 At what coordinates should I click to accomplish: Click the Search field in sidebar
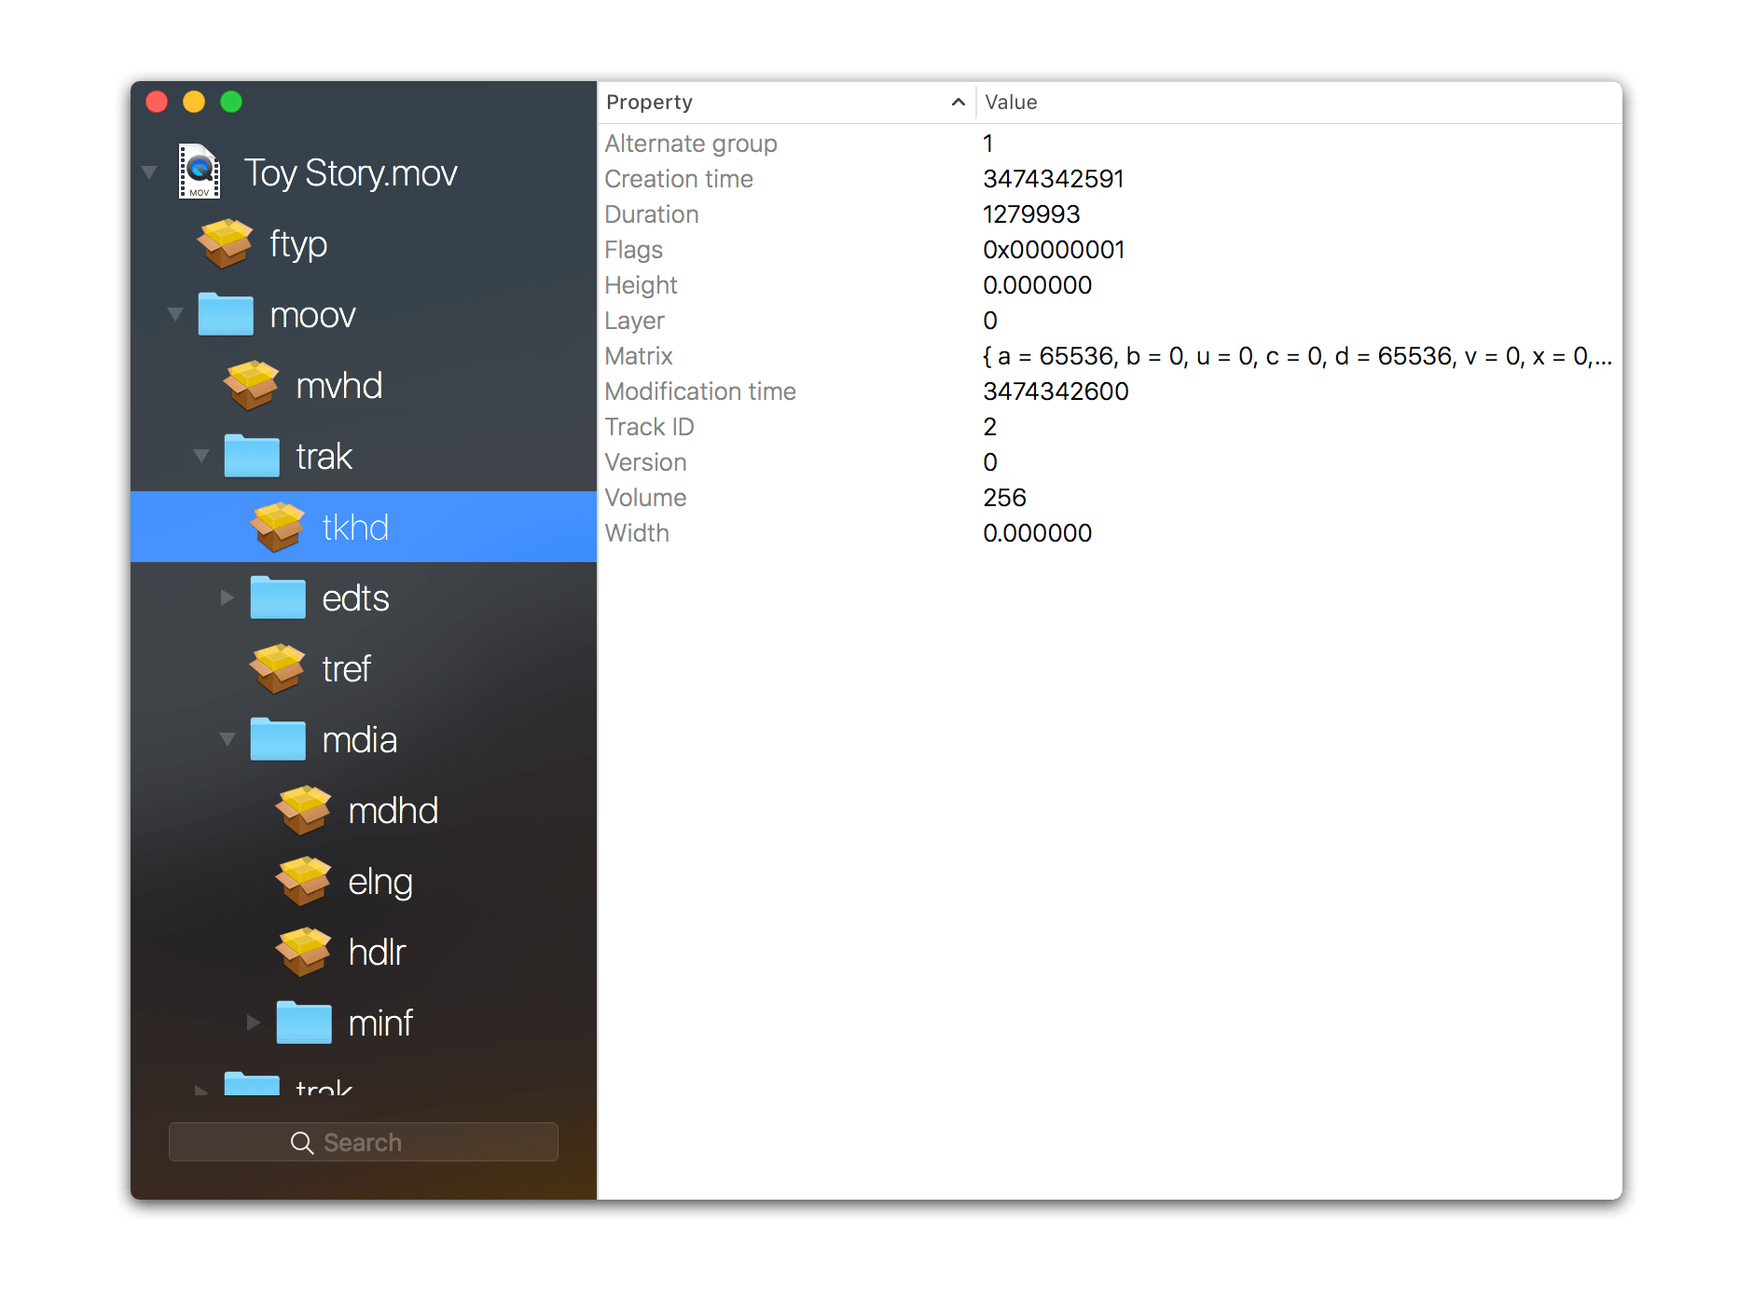click(x=364, y=1143)
